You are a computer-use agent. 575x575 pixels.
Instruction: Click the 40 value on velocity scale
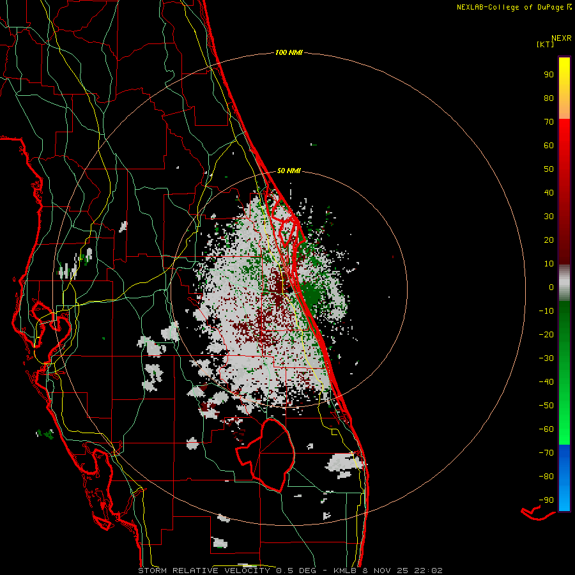[549, 193]
